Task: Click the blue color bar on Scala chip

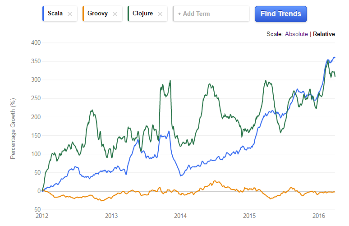Action: pos(43,14)
